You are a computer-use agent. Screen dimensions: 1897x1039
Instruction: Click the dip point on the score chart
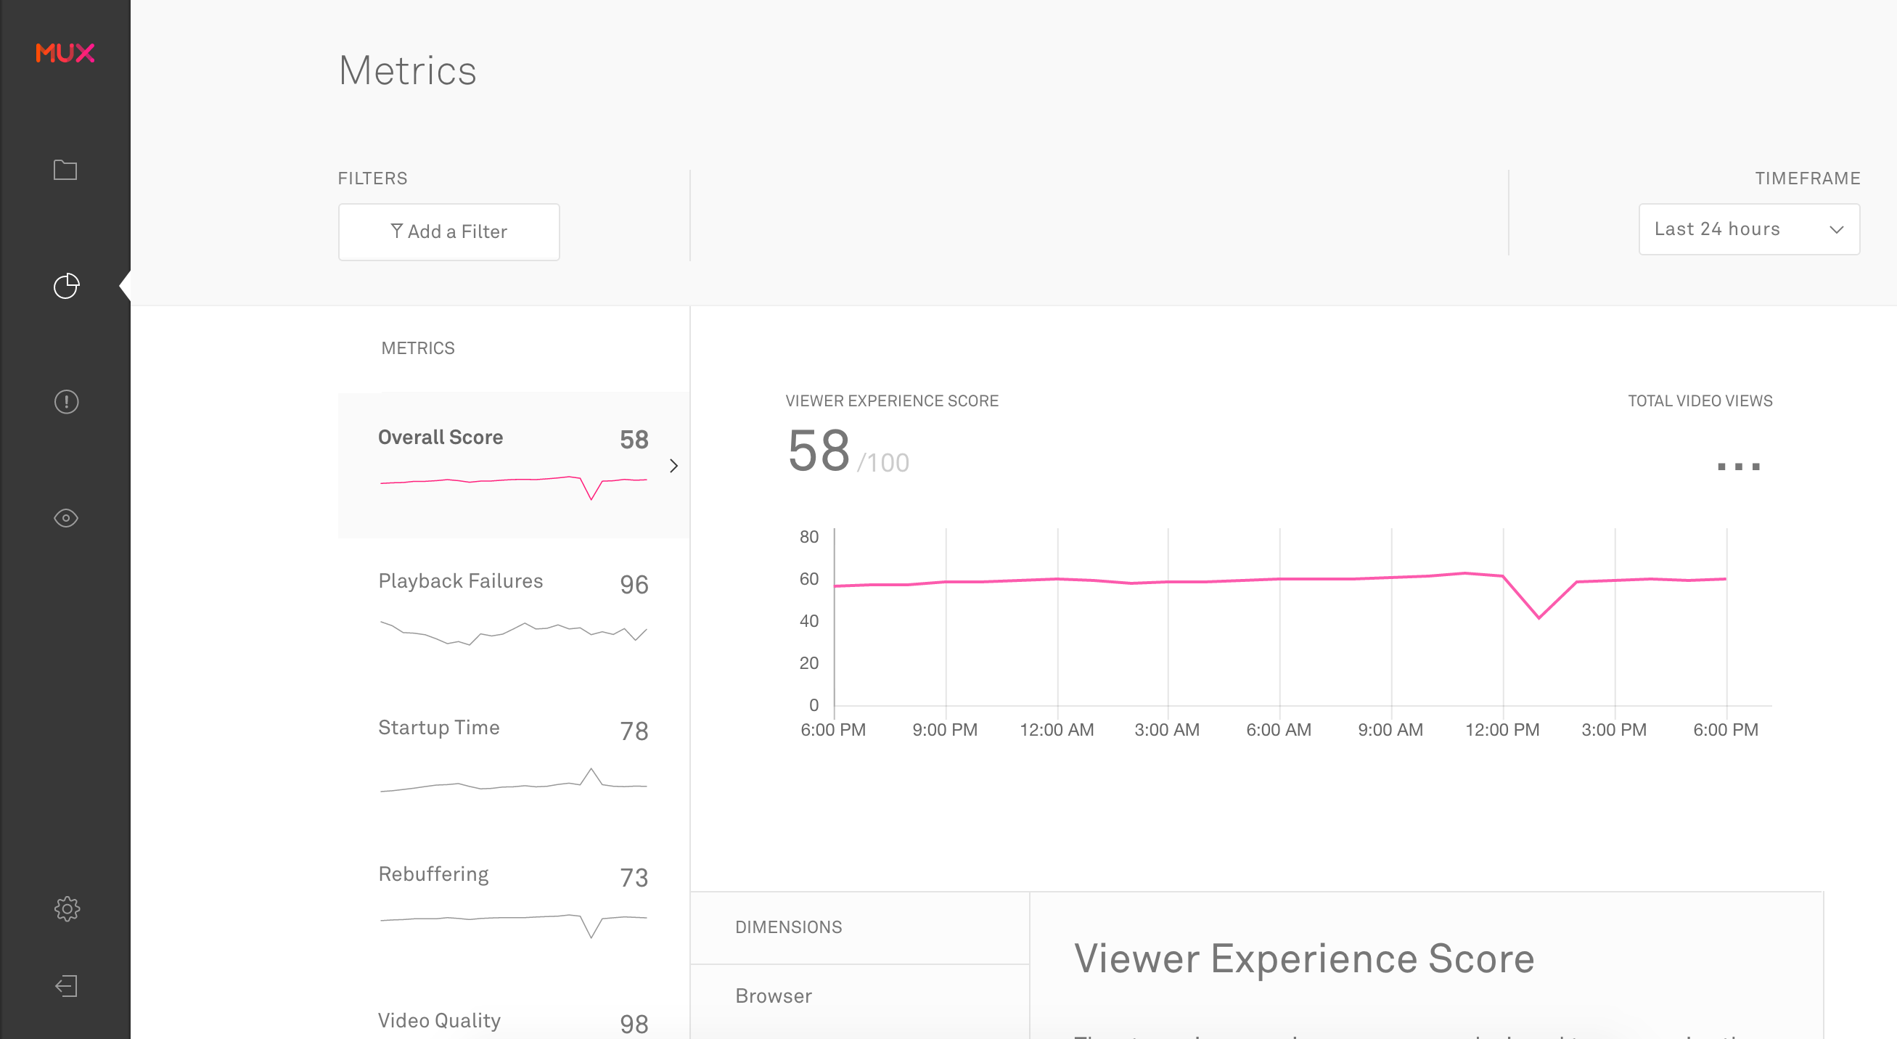pos(1539,617)
